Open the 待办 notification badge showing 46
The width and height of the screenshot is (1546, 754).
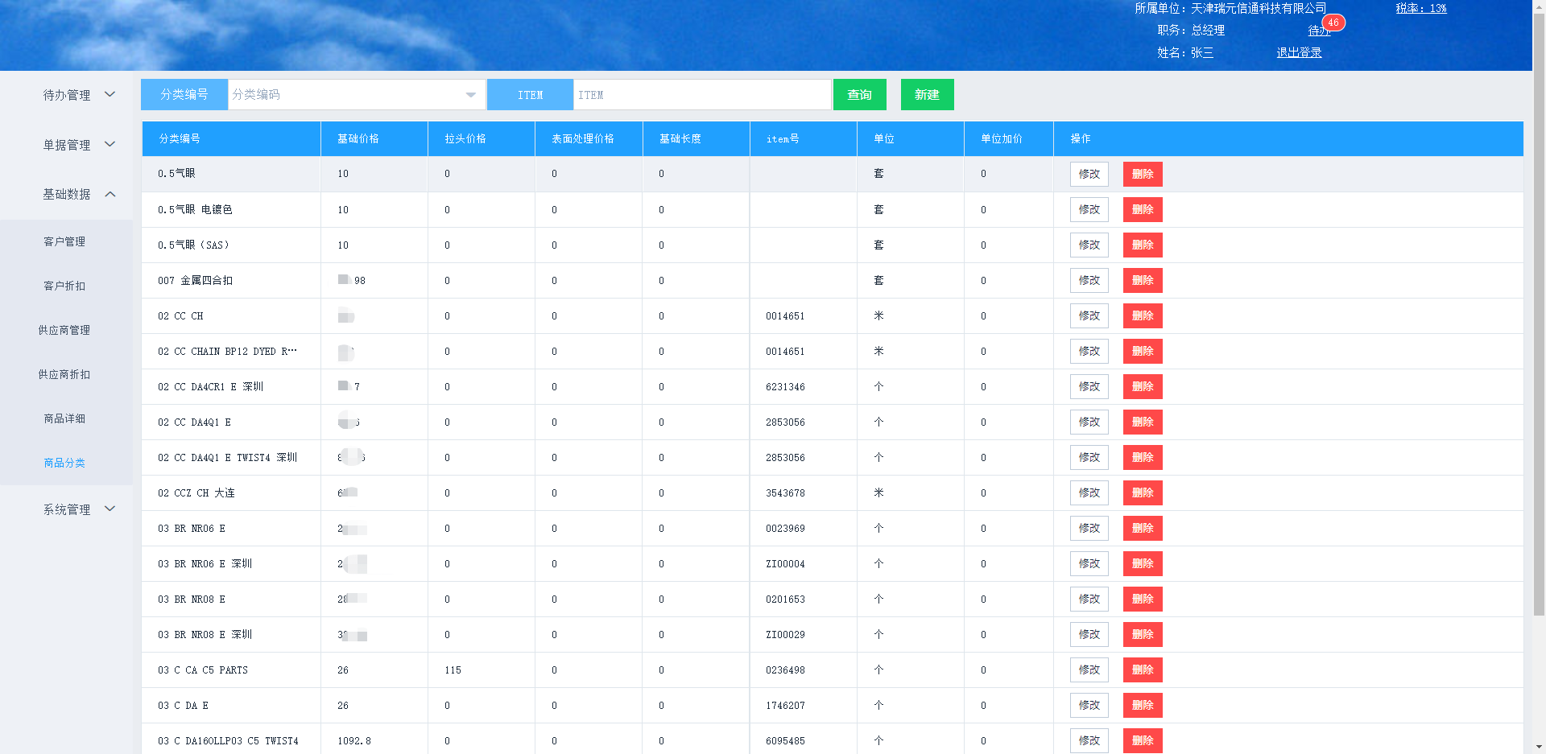coord(1333,23)
